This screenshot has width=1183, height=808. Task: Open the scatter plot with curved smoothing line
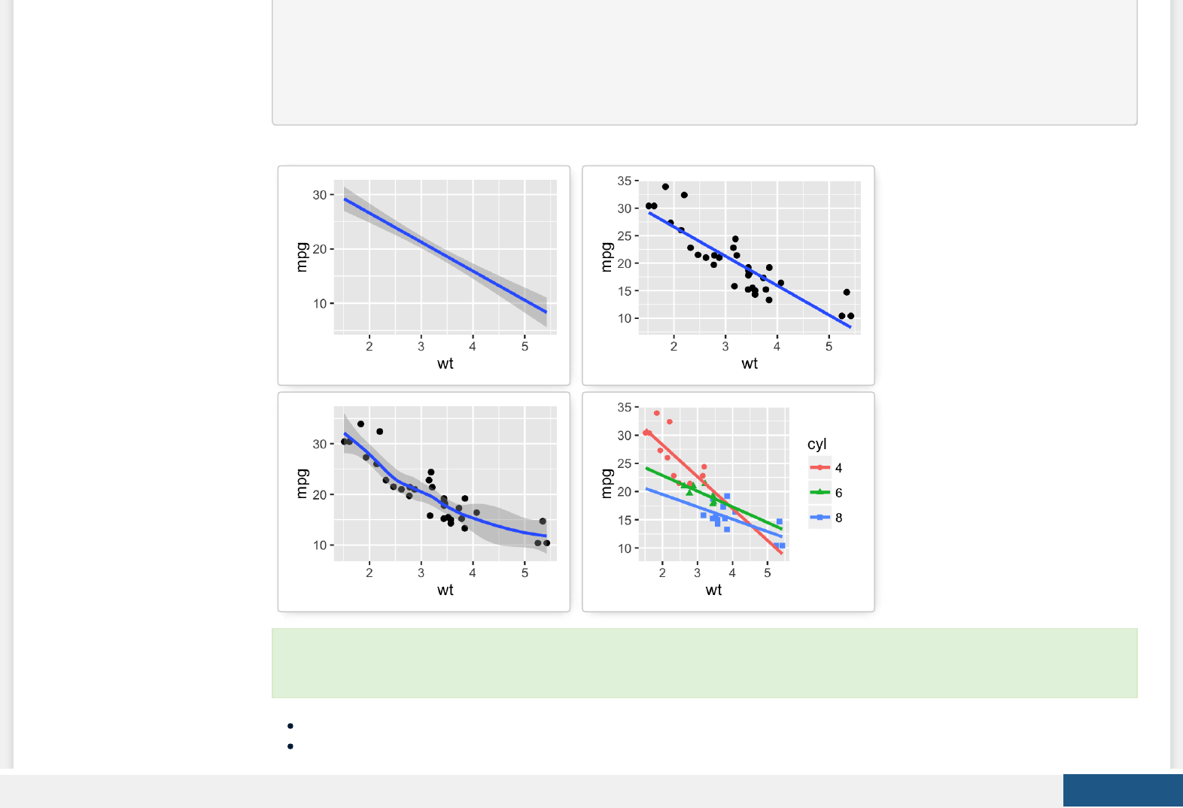(x=424, y=502)
